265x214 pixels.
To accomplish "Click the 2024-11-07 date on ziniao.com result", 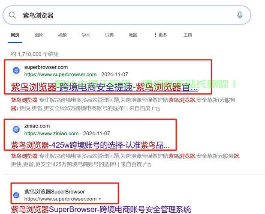I will point(96,134).
